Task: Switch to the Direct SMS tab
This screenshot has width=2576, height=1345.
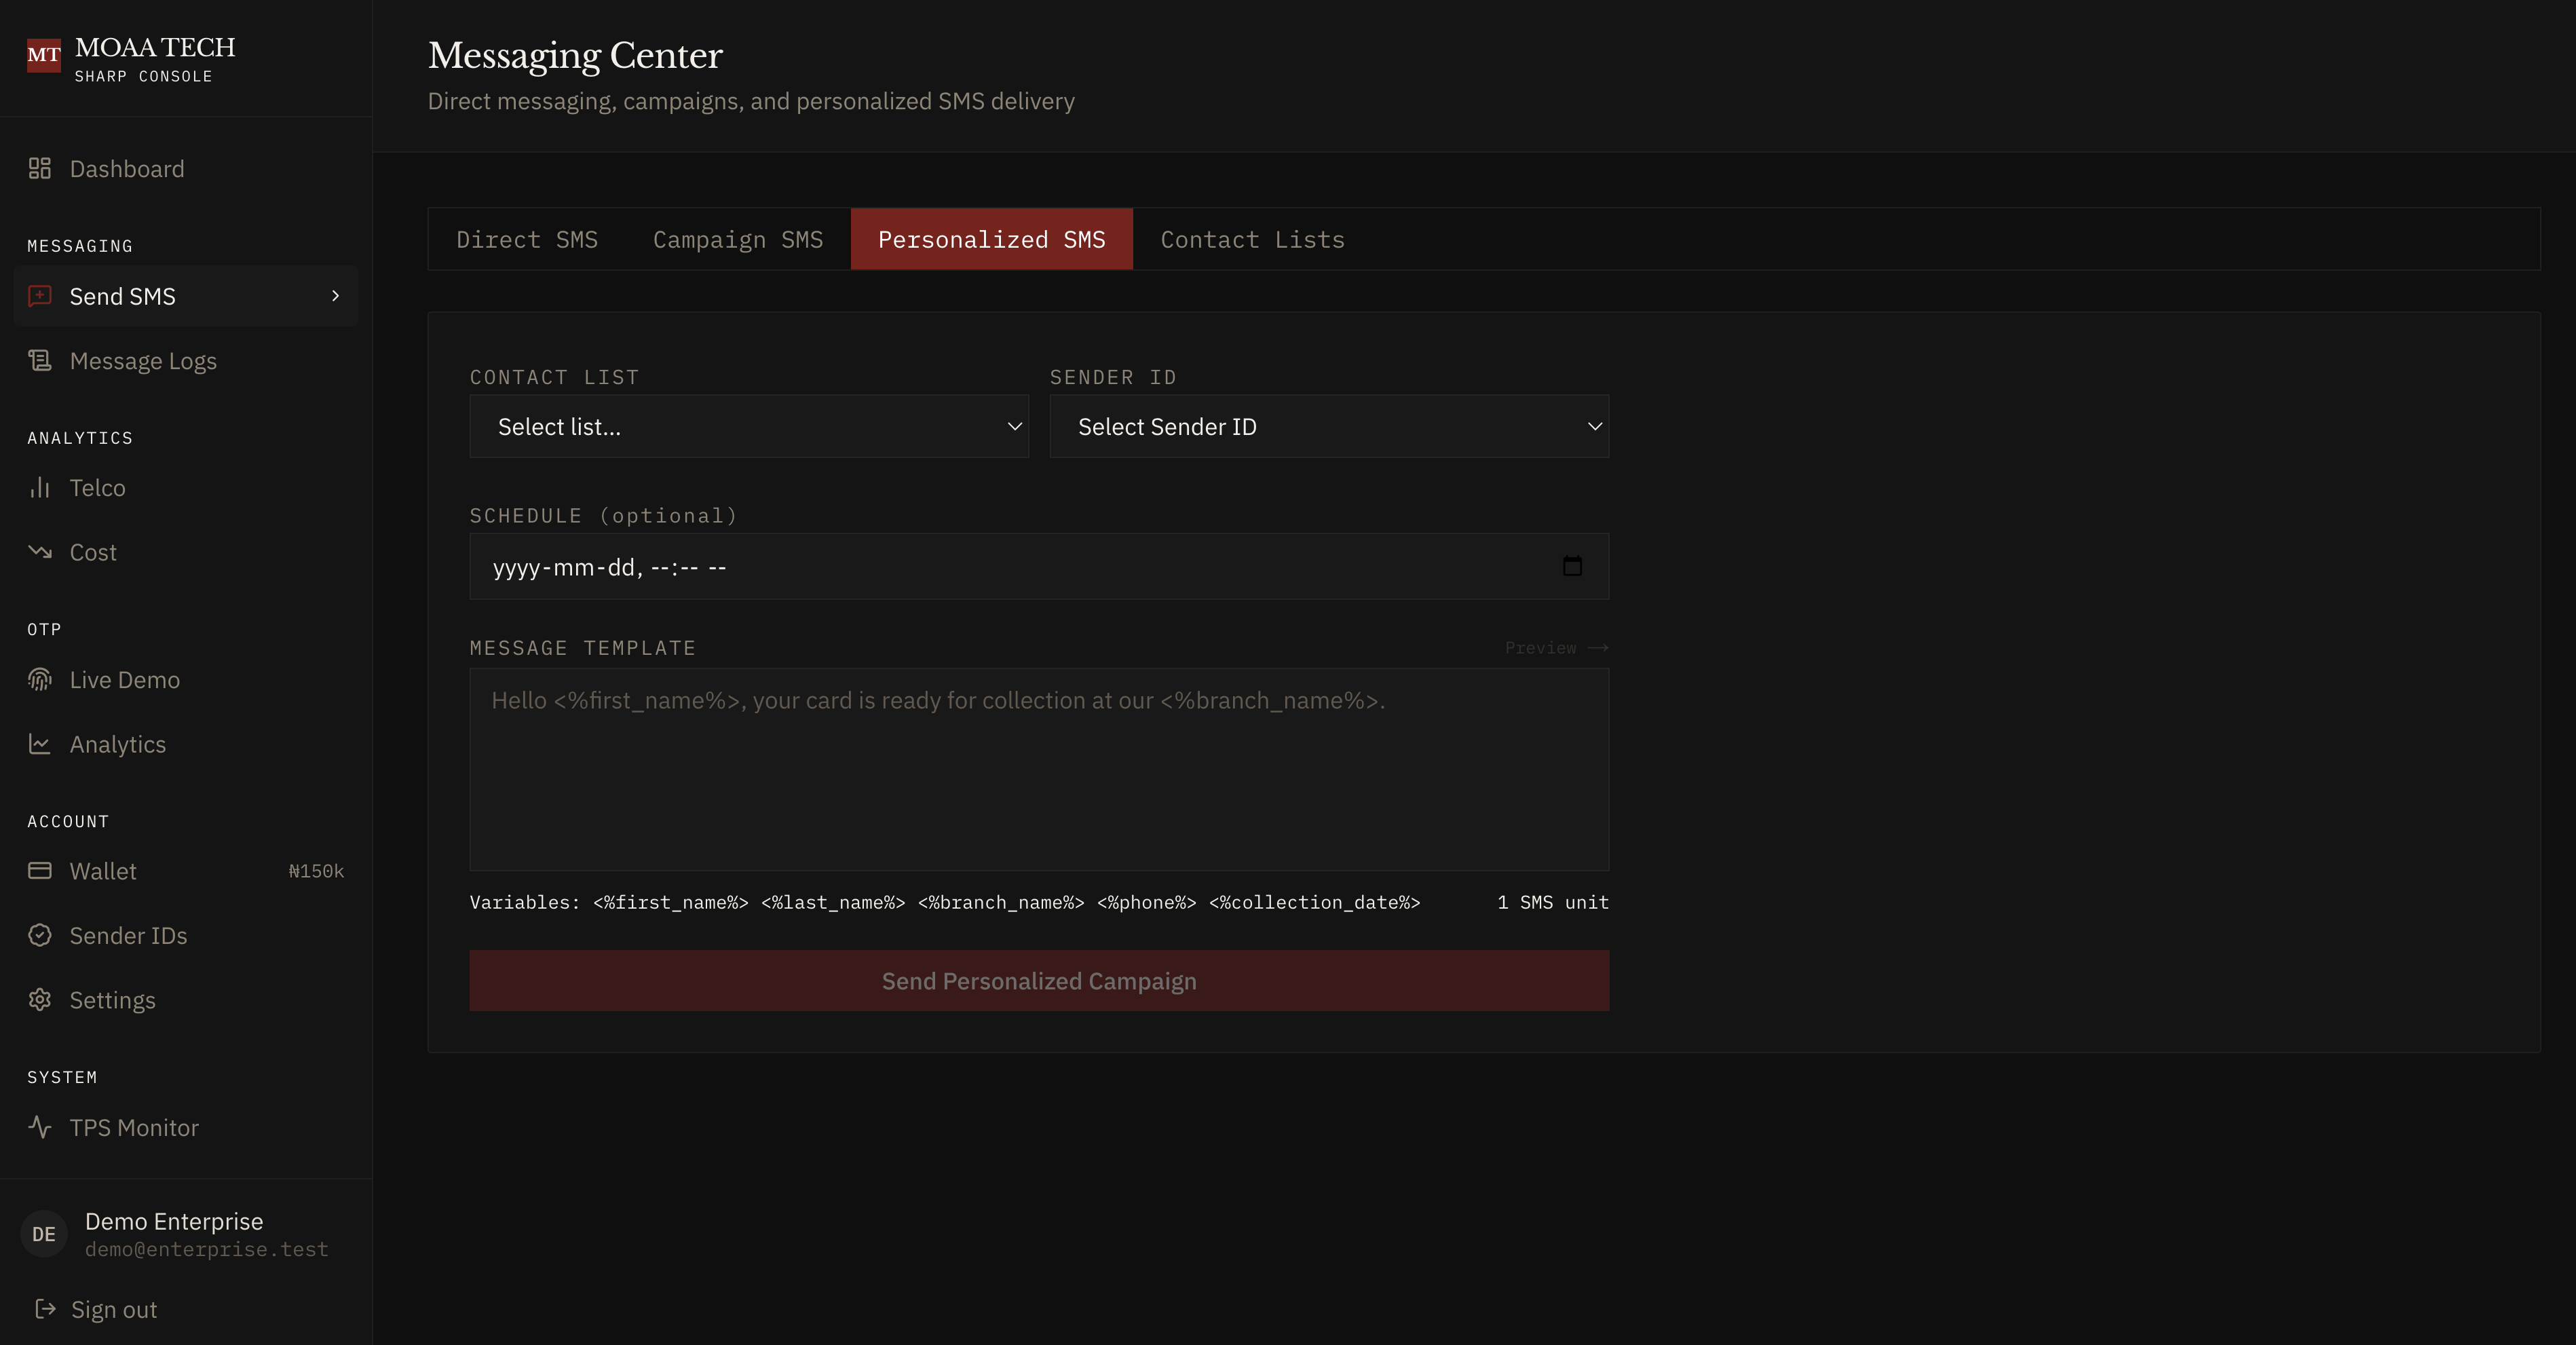Action: pyautogui.click(x=527, y=240)
